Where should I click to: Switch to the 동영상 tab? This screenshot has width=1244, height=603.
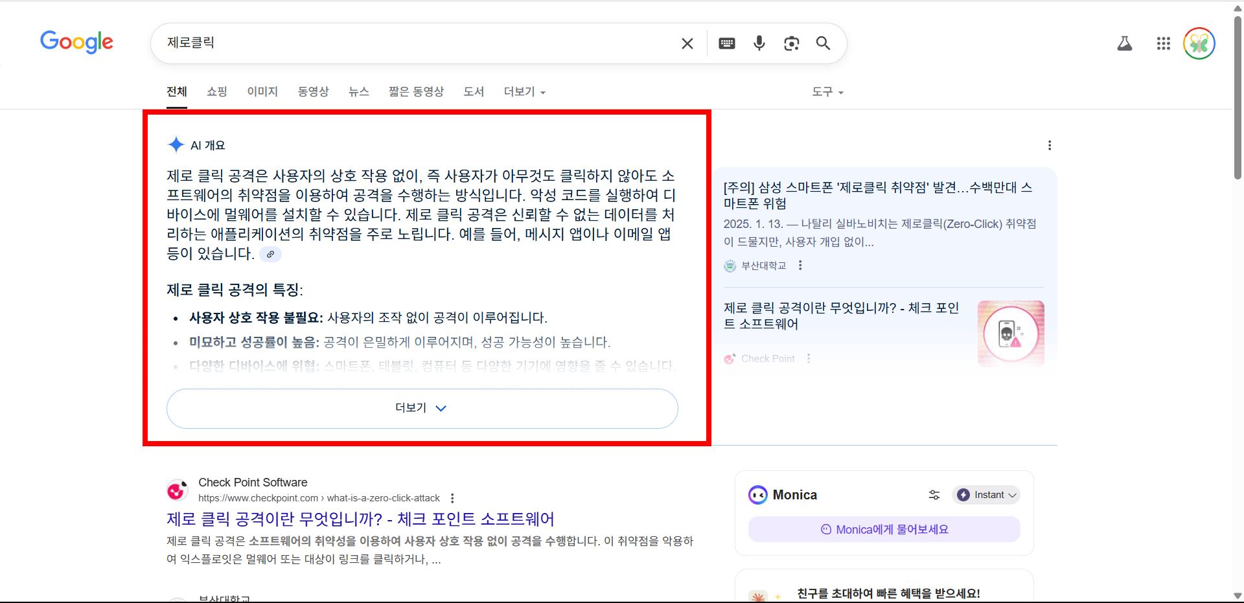pos(314,92)
